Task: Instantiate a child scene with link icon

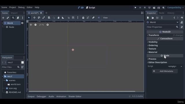Action: [8, 18]
